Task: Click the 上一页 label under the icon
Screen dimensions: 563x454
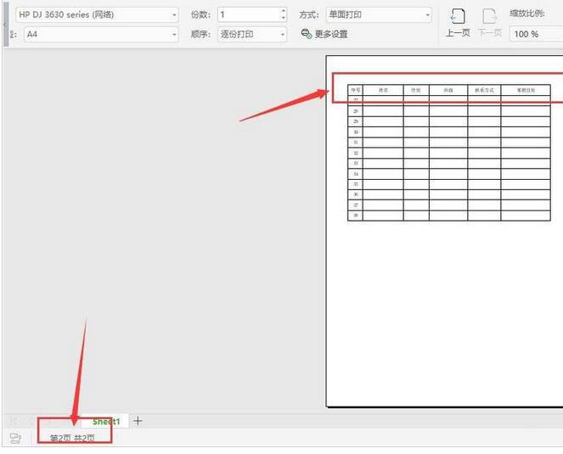Action: 457,33
